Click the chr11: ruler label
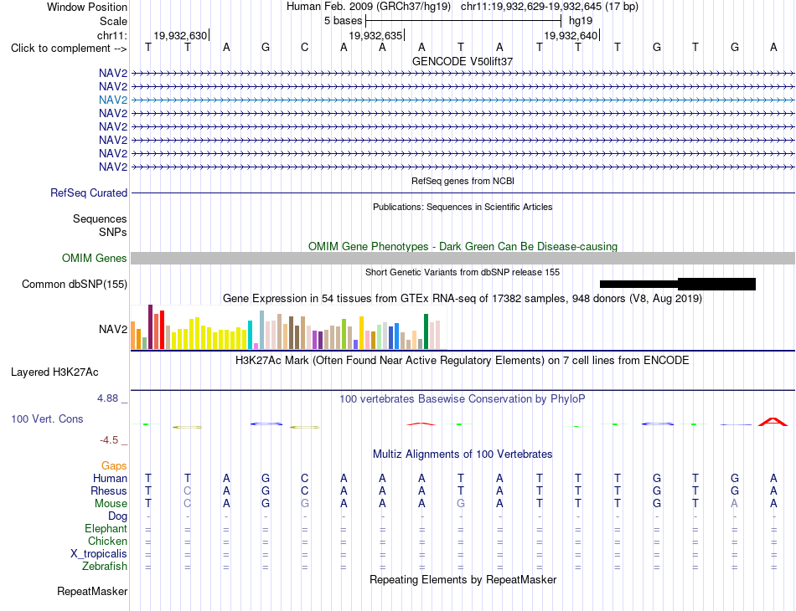796x611 pixels. pyautogui.click(x=112, y=35)
